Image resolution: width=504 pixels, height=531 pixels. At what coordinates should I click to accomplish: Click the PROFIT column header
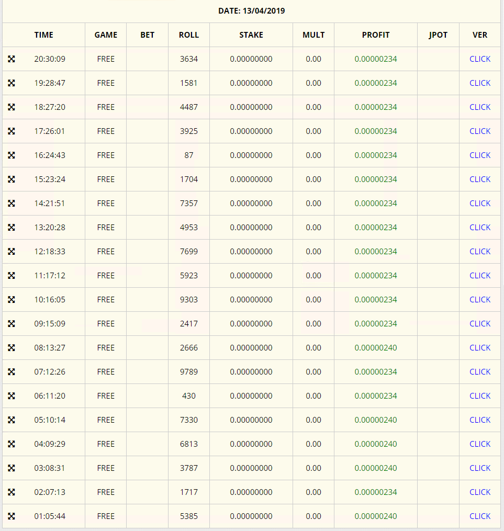[x=375, y=35]
